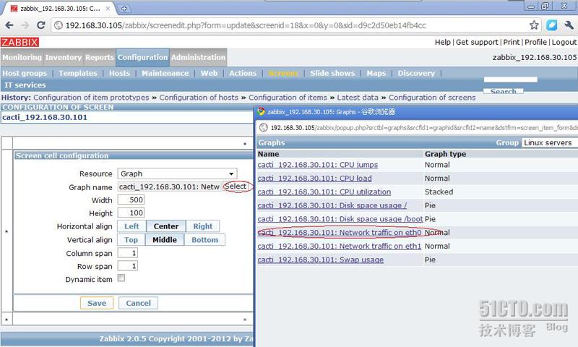Click the Select button for Graph name
578x347 pixels.
click(236, 187)
